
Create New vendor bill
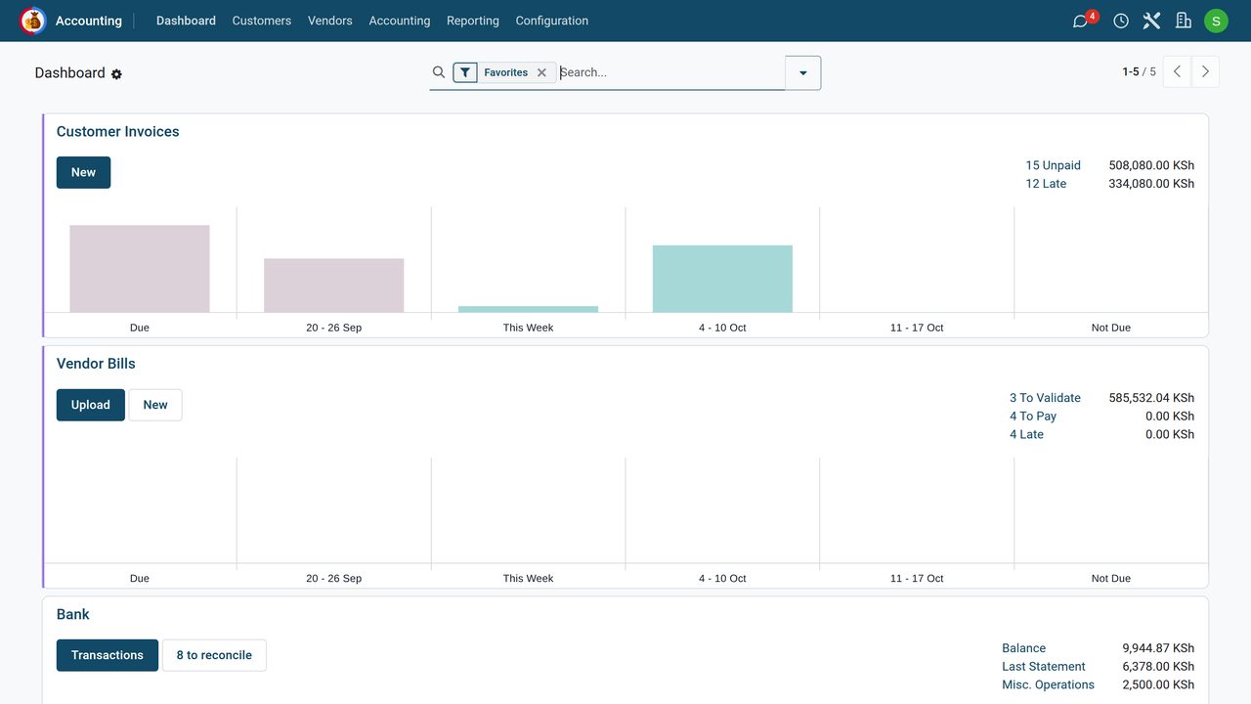click(155, 405)
